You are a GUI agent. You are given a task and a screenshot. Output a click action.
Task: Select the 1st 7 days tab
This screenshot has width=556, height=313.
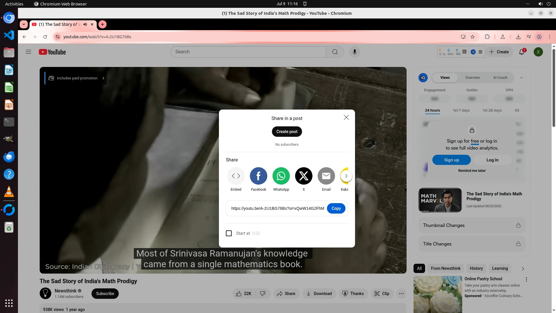[461, 110]
